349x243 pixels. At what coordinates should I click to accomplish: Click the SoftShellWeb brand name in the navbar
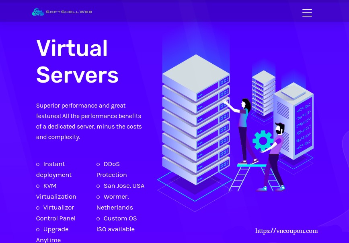pos(69,12)
